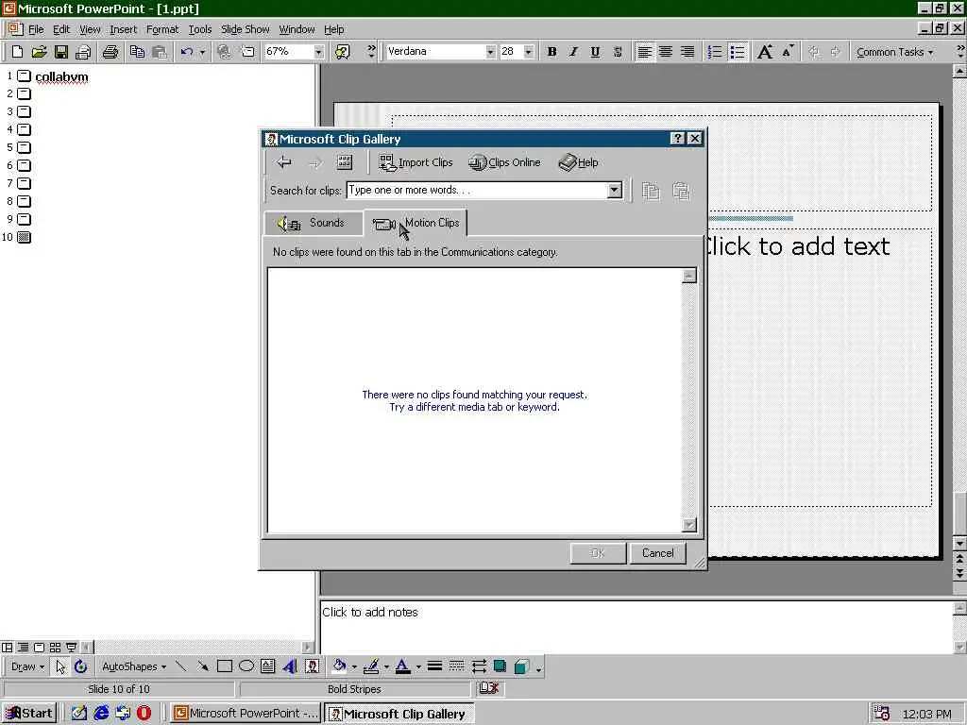Open the Verdana font dropdown
Screen dimensions: 967x725
(490, 52)
